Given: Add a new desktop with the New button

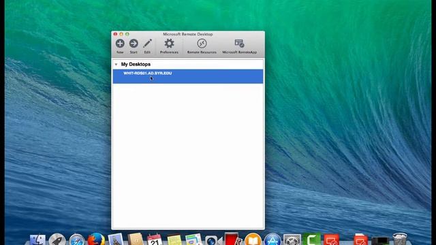Looking at the screenshot, I should click(x=120, y=46).
